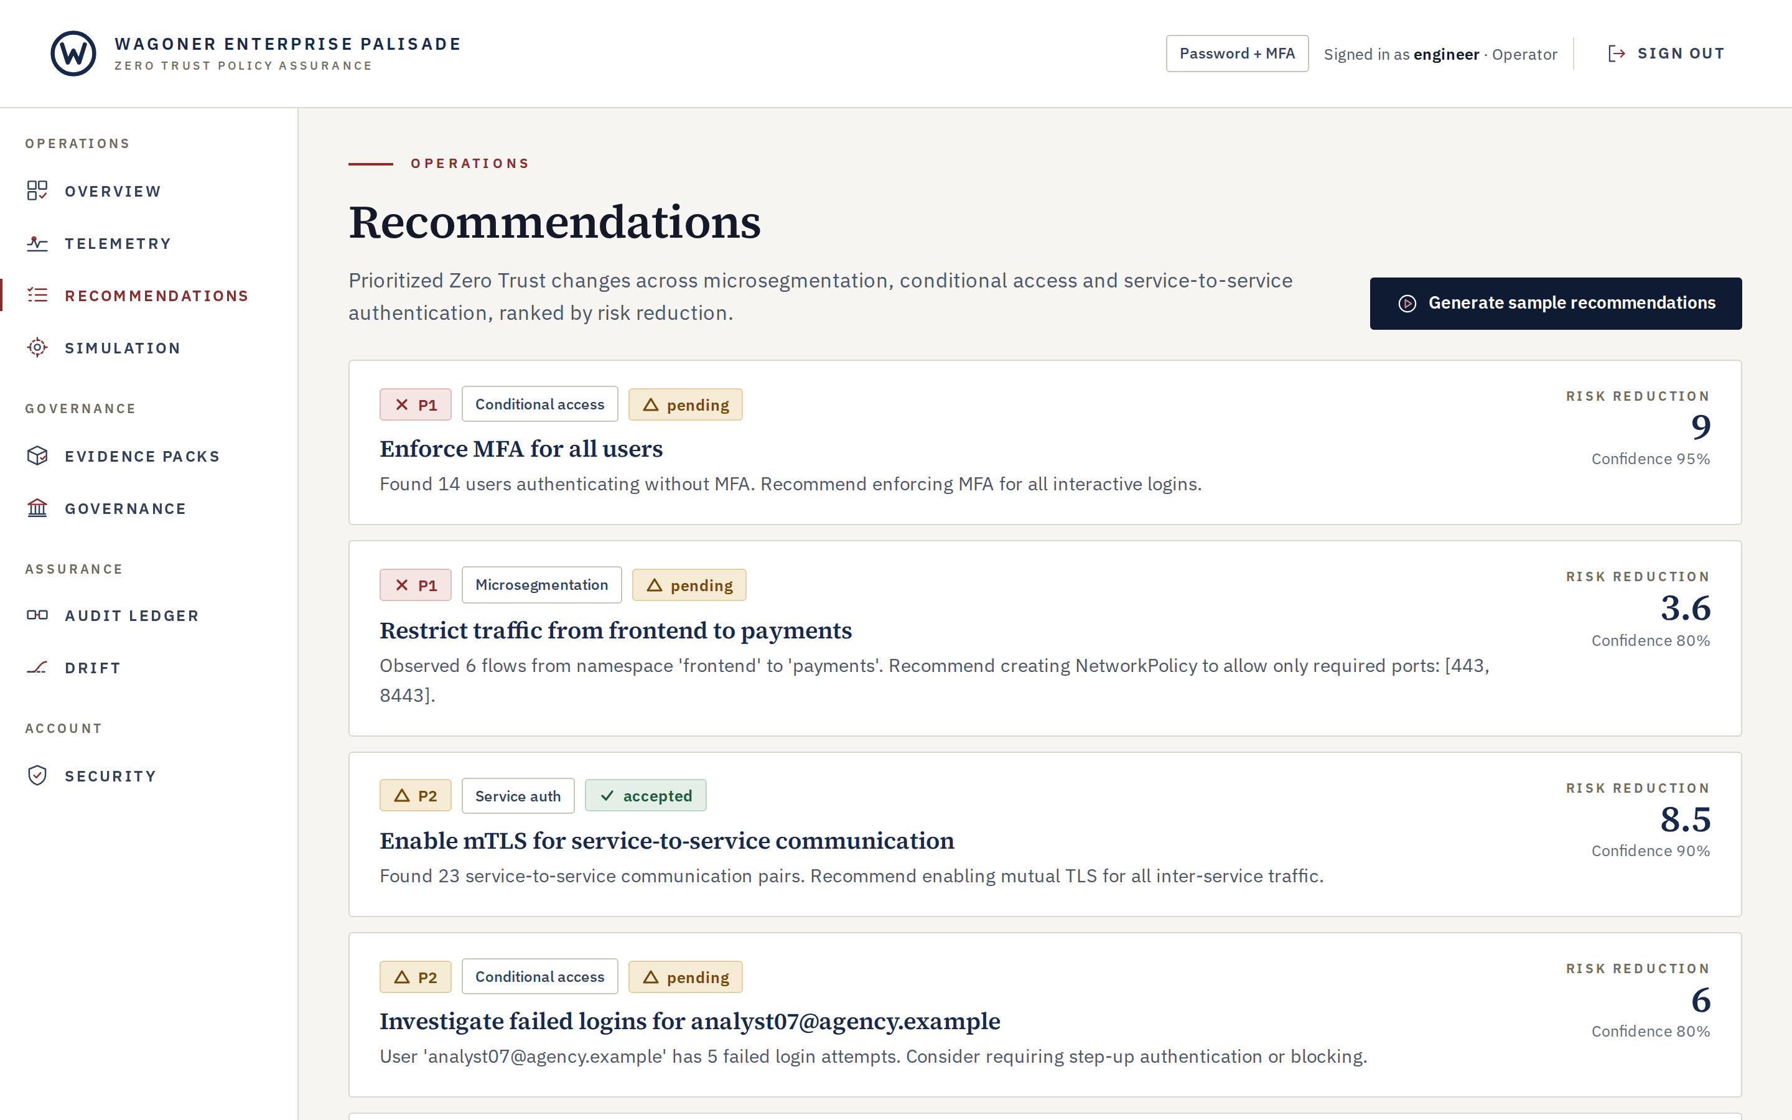The height and width of the screenshot is (1120, 1792).
Task: Click the Password + MFA badge
Action: point(1236,54)
